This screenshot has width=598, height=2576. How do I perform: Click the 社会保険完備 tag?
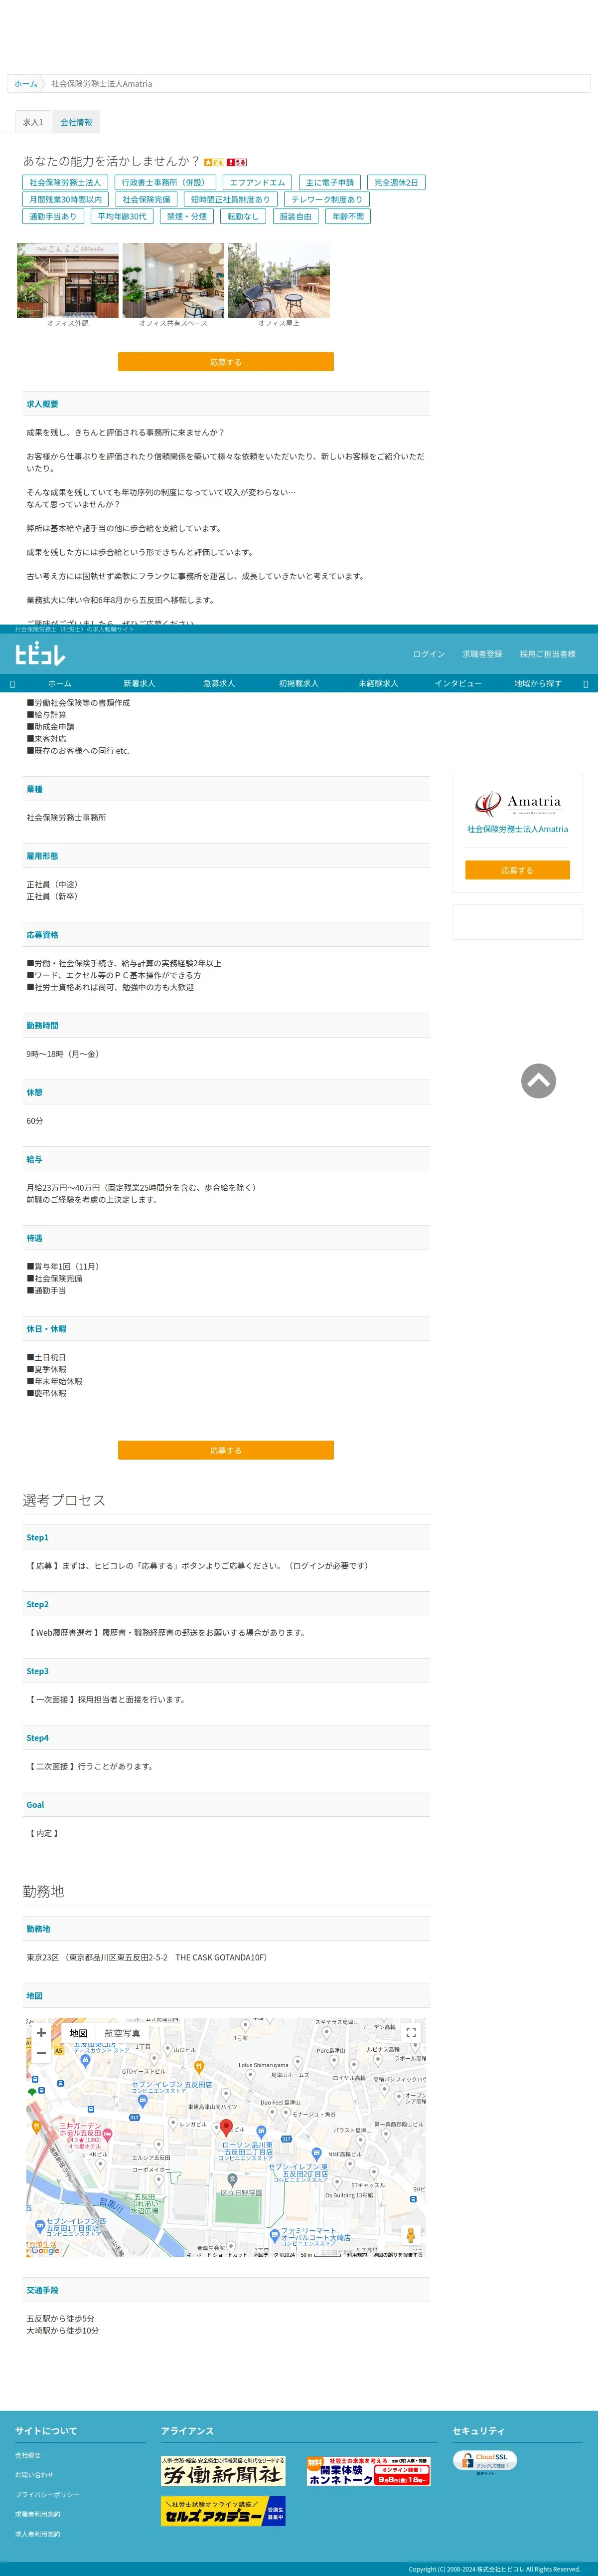click(146, 199)
